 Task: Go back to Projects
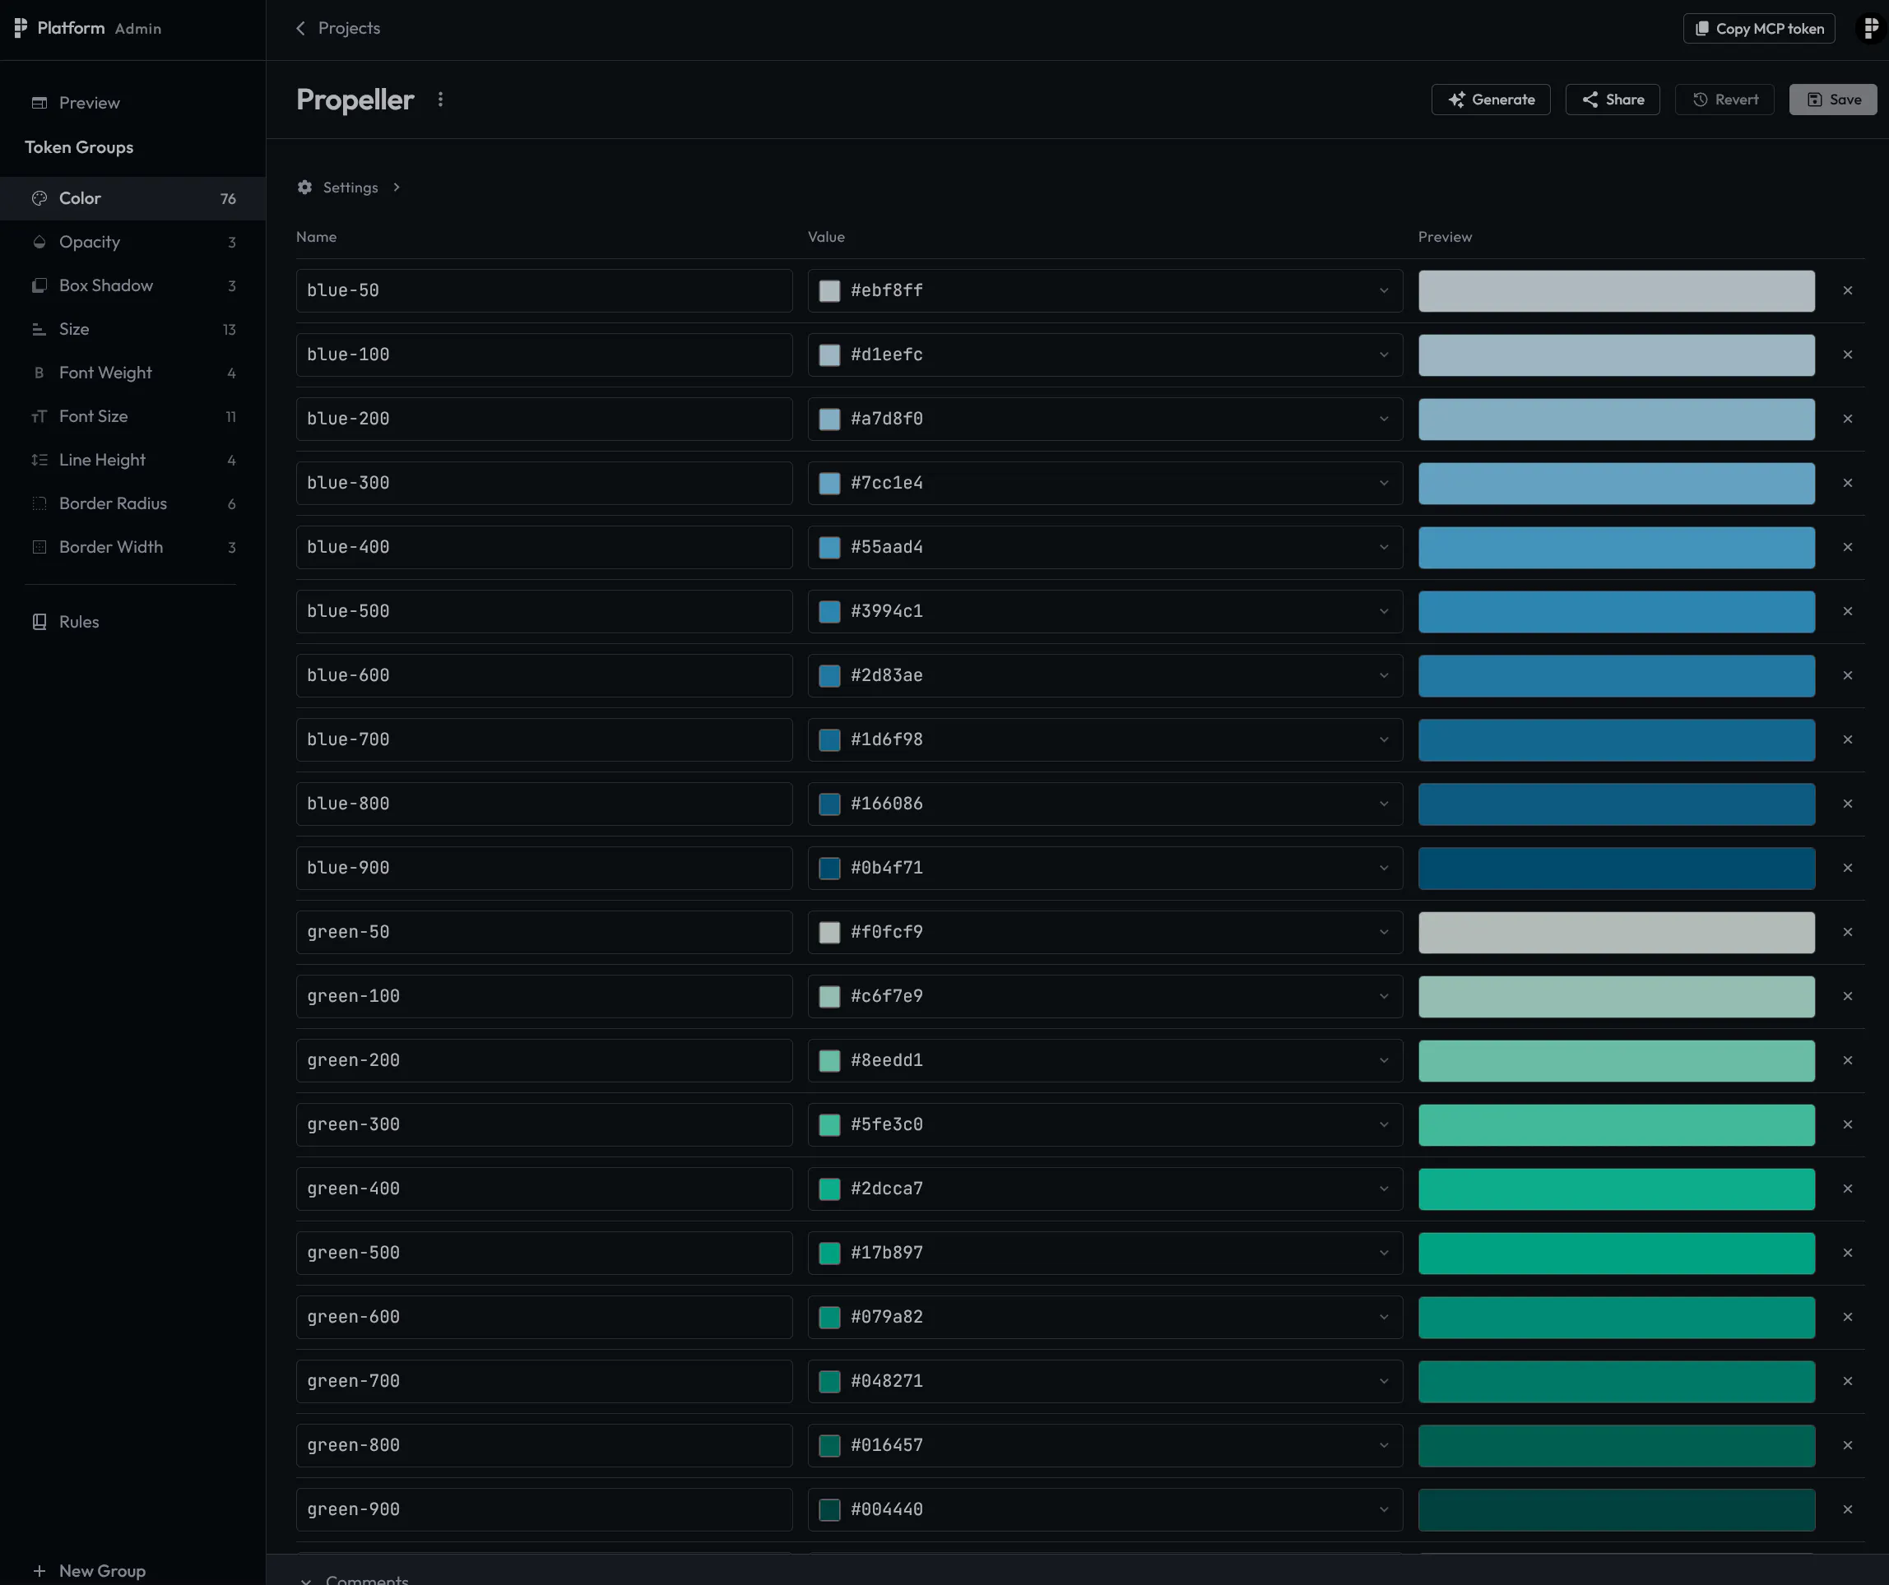[338, 28]
